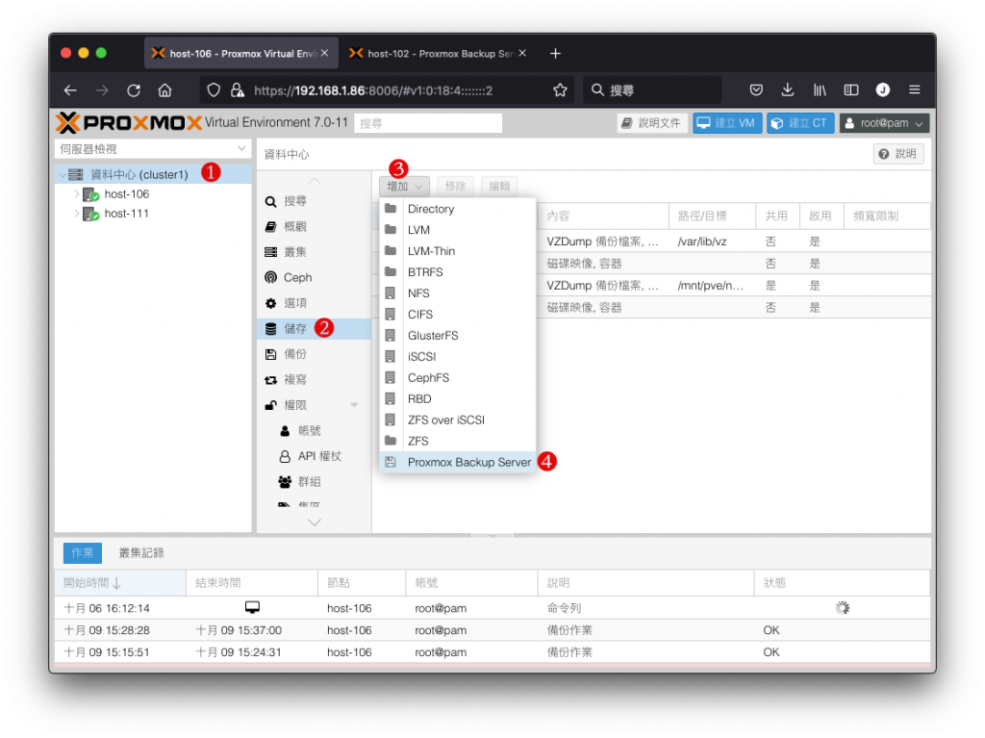Choose GlusterFS from the add menu
The width and height of the screenshot is (985, 738).
tap(458, 336)
